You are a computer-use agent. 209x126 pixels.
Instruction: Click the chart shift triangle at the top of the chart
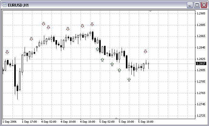pos(150,11)
